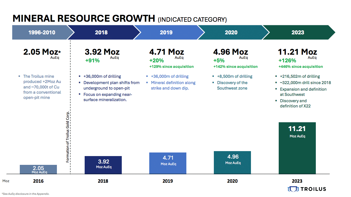Click '+142% since acquisition' text
The image size is (351, 197).
pyautogui.click(x=236, y=66)
